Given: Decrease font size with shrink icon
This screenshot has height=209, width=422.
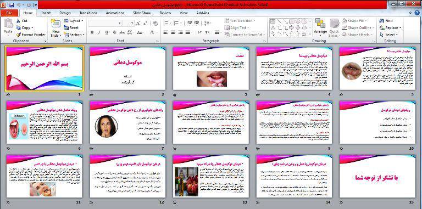Looking at the screenshot, I should coord(145,24).
